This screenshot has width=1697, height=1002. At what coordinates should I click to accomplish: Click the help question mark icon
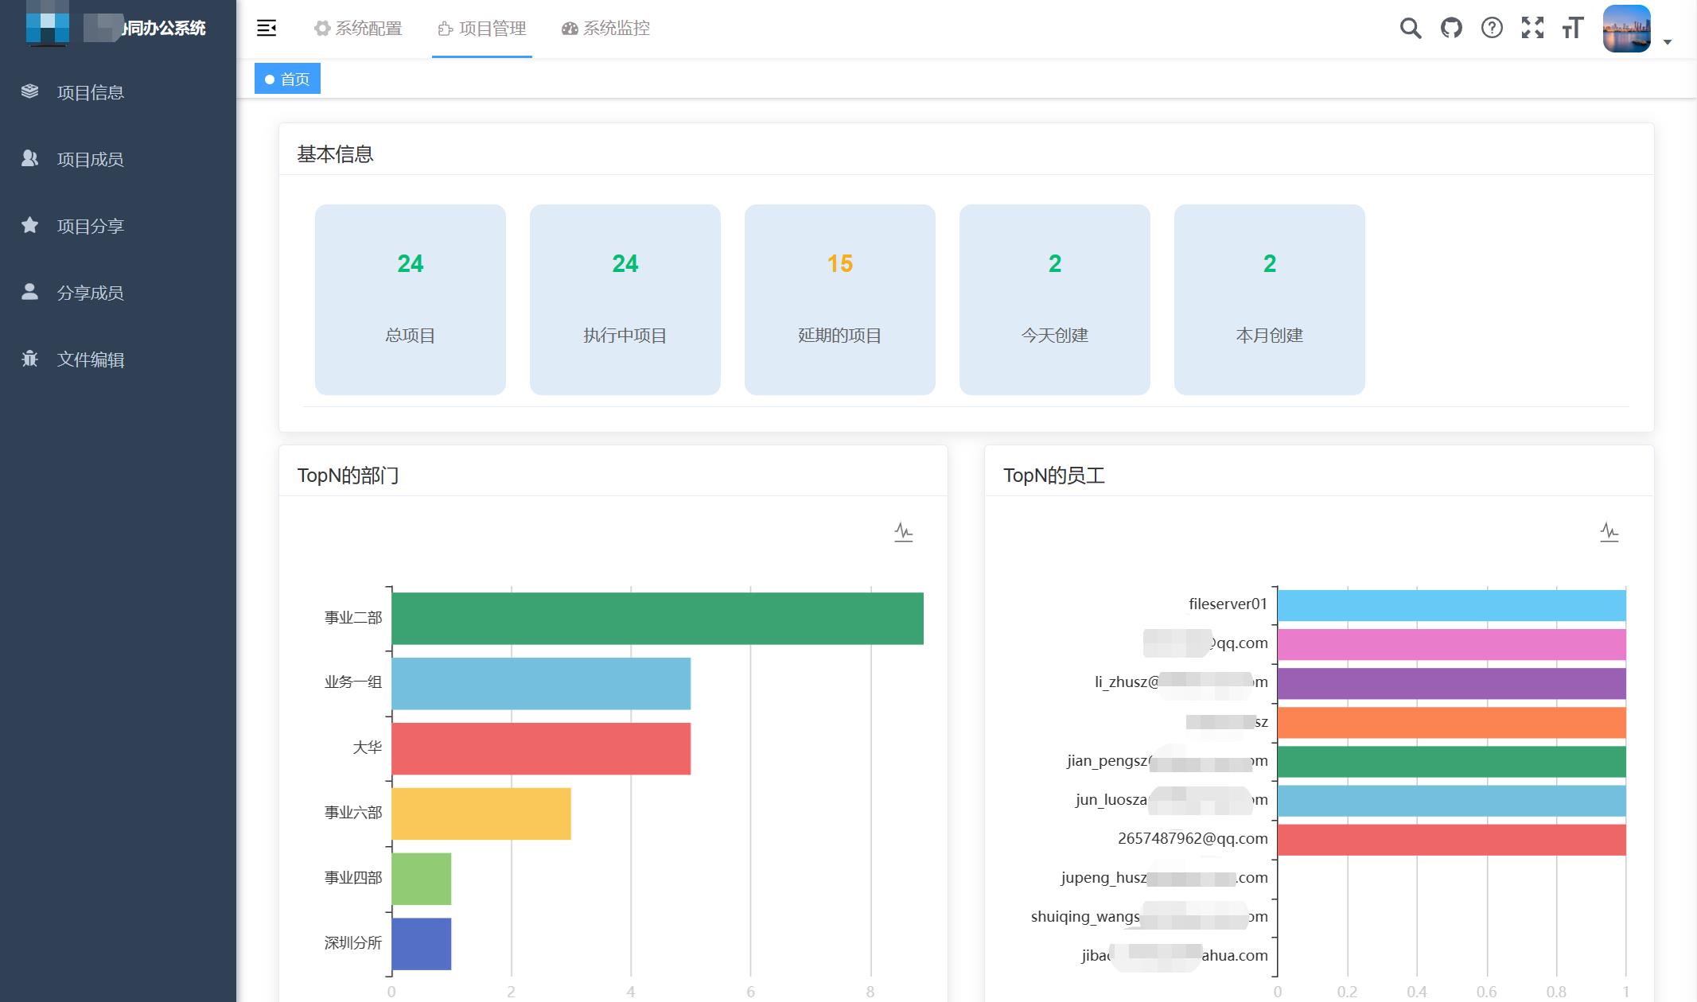(x=1492, y=29)
